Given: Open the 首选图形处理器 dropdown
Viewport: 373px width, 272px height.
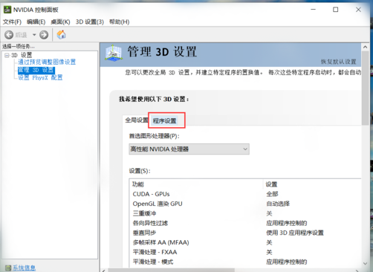Looking at the screenshot, I should (189, 149).
